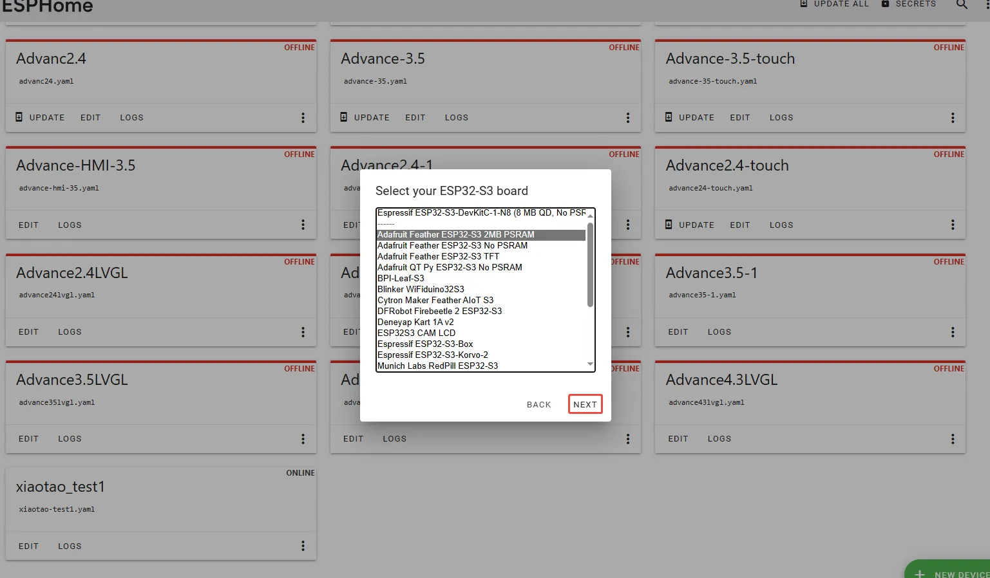This screenshot has height=578, width=990.
Task: Click the update icon on the Advance2.4-touch card
Action: point(669,225)
